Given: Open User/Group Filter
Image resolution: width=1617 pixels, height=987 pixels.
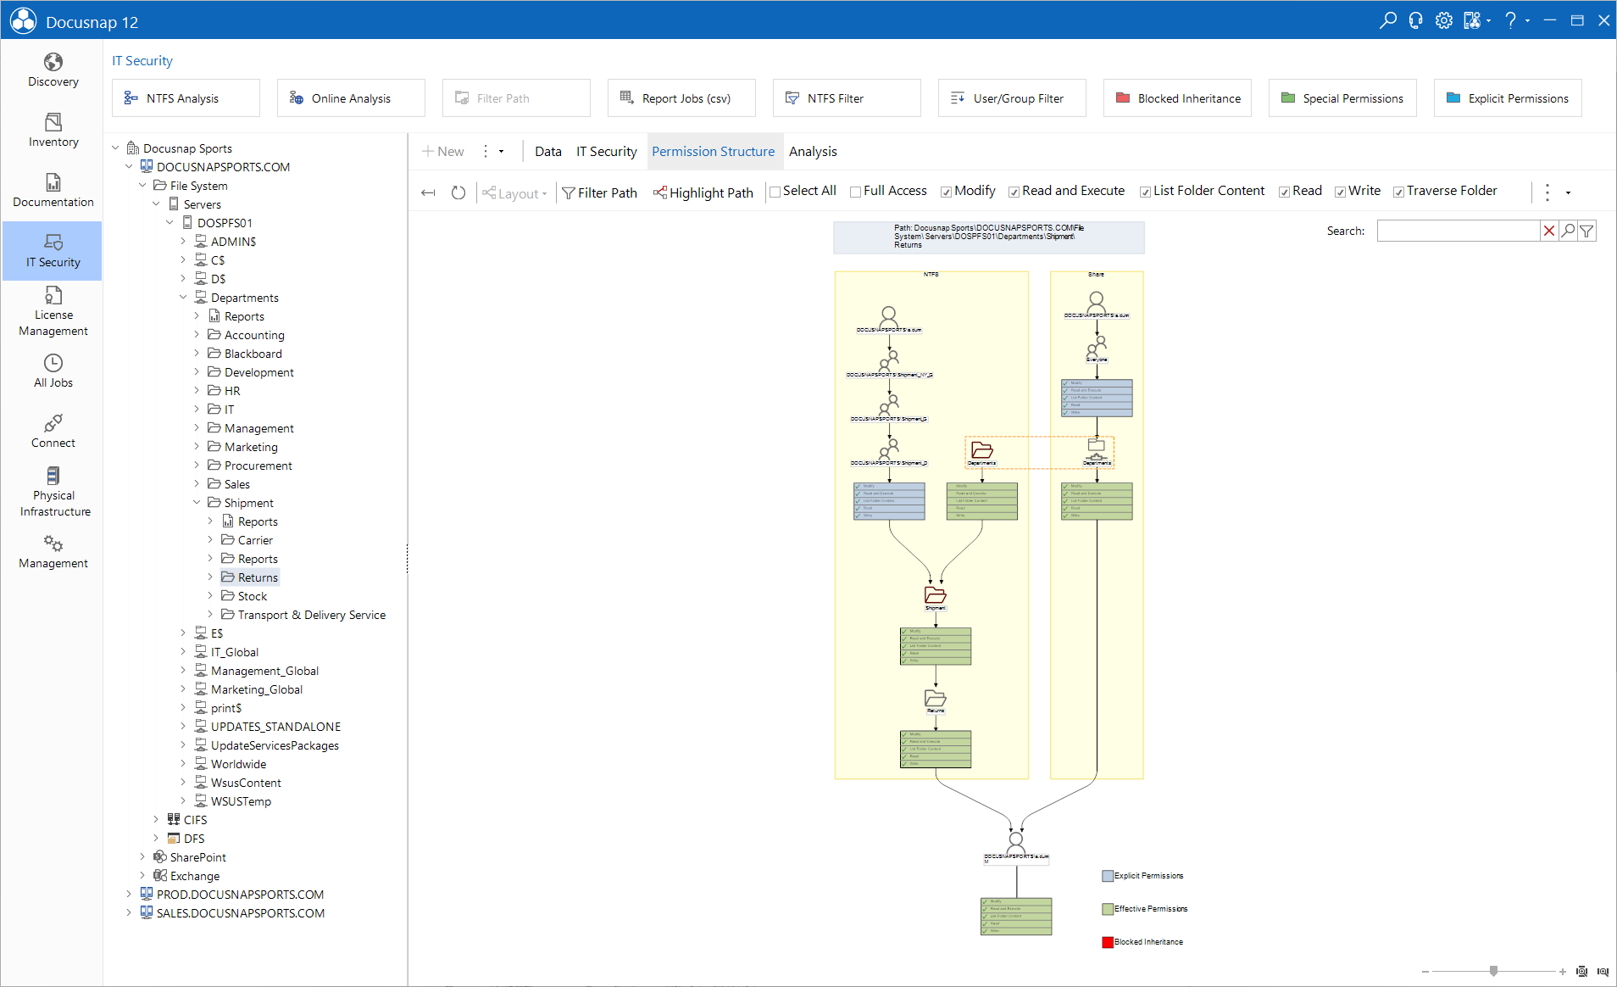Looking at the screenshot, I should [x=1012, y=98].
